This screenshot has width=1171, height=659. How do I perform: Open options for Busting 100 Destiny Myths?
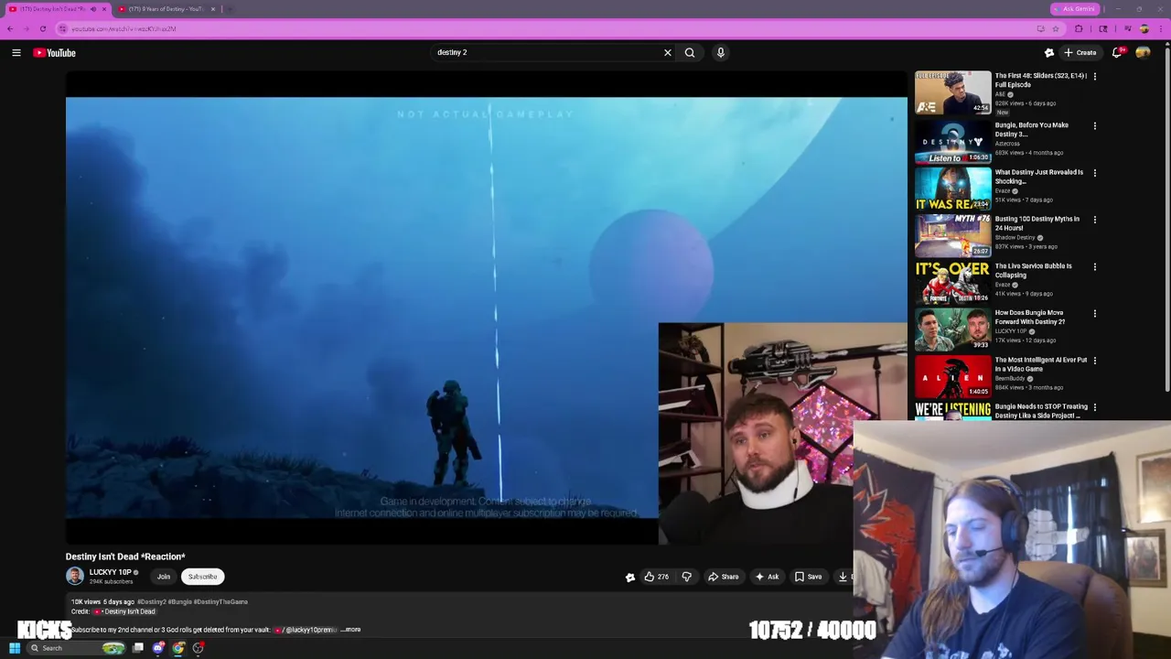[1094, 220]
